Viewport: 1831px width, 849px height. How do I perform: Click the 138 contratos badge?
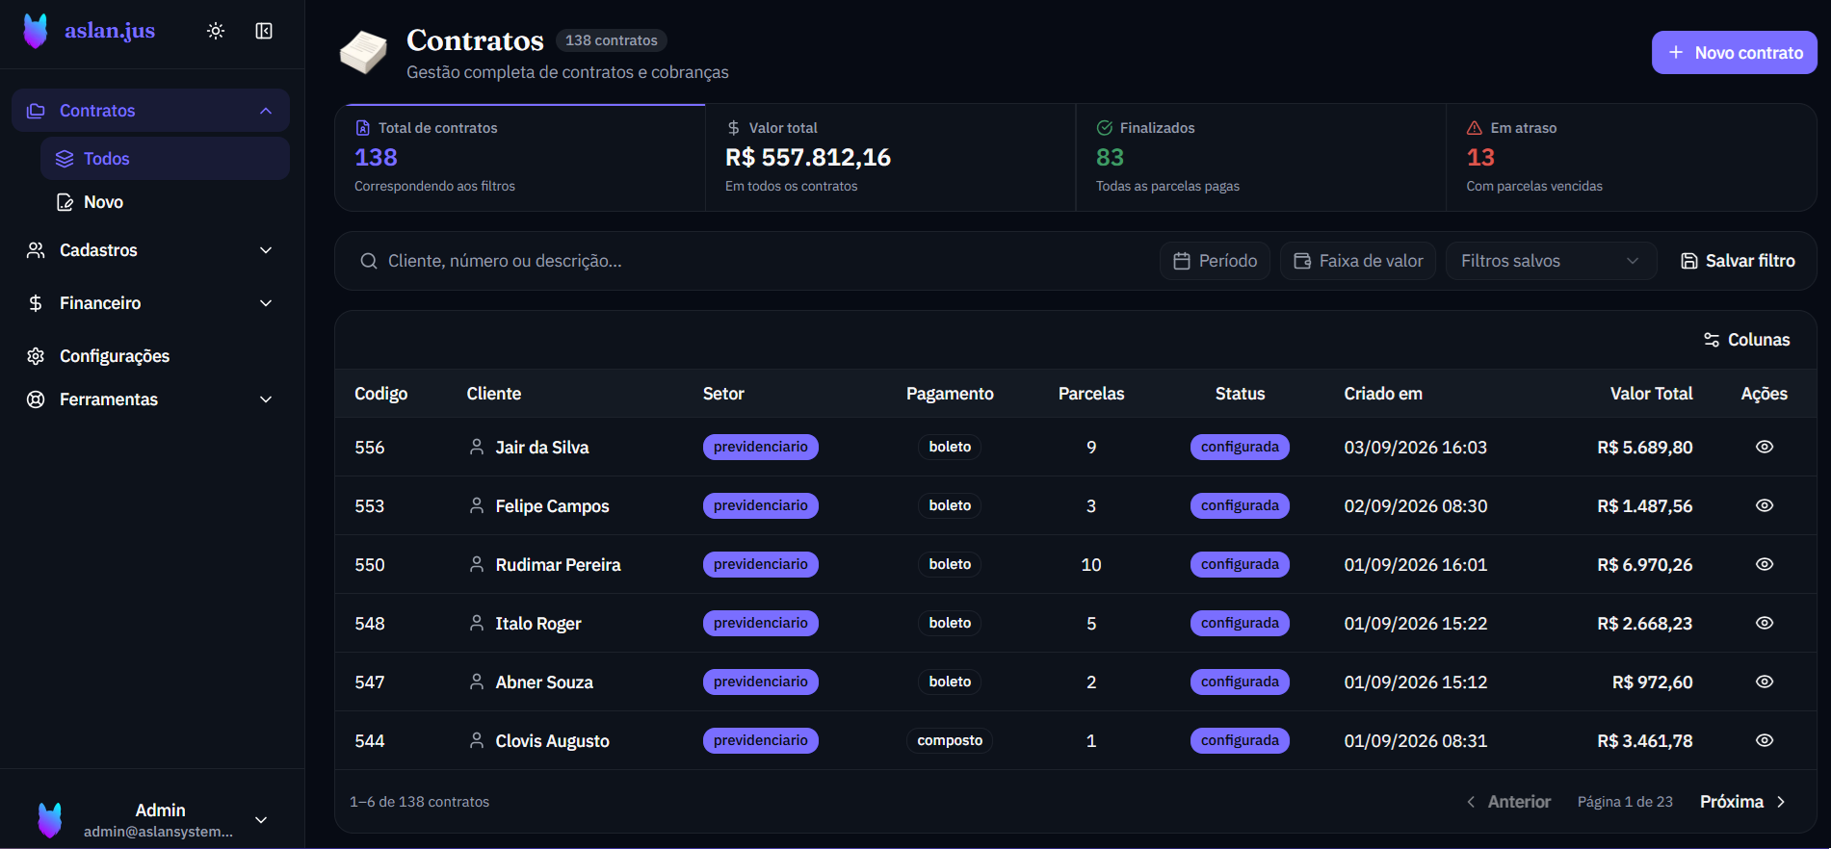point(612,40)
